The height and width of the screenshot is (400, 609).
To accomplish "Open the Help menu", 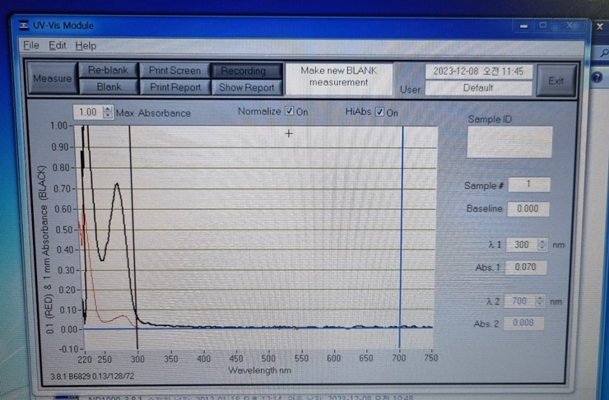I will [86, 45].
